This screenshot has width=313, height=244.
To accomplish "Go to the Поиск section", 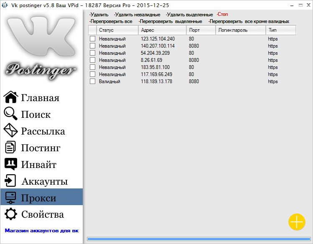I will [x=36, y=114].
